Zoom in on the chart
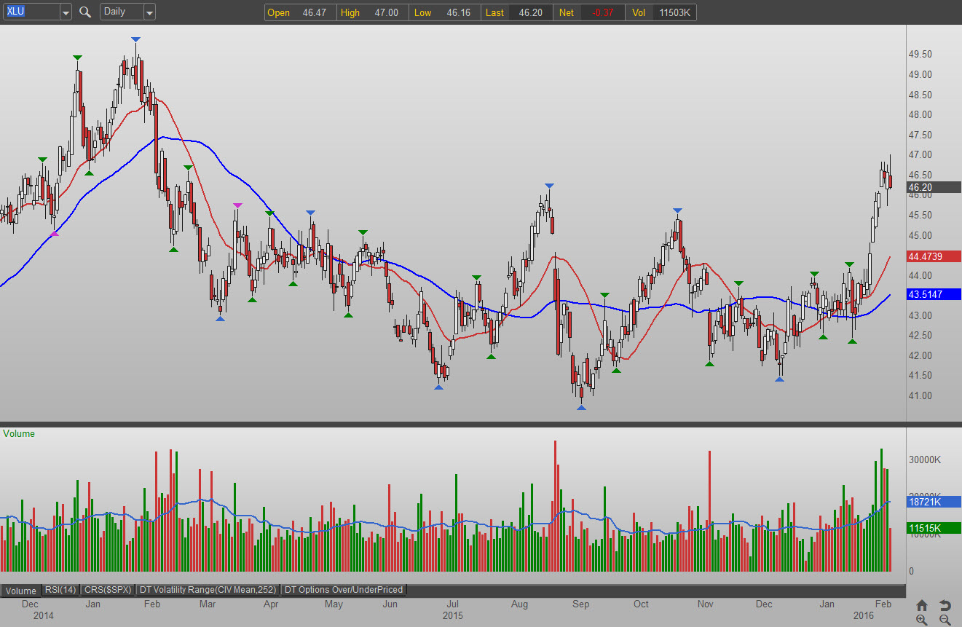962x627 pixels. tap(922, 620)
